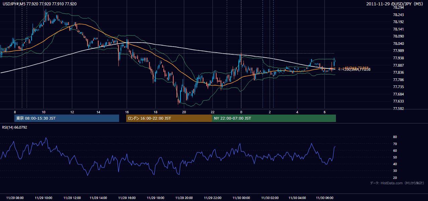Image resolution: width=428 pixels, height=201 pixels.
Task: Click price axis label 77.989
Action: [x=399, y=51]
